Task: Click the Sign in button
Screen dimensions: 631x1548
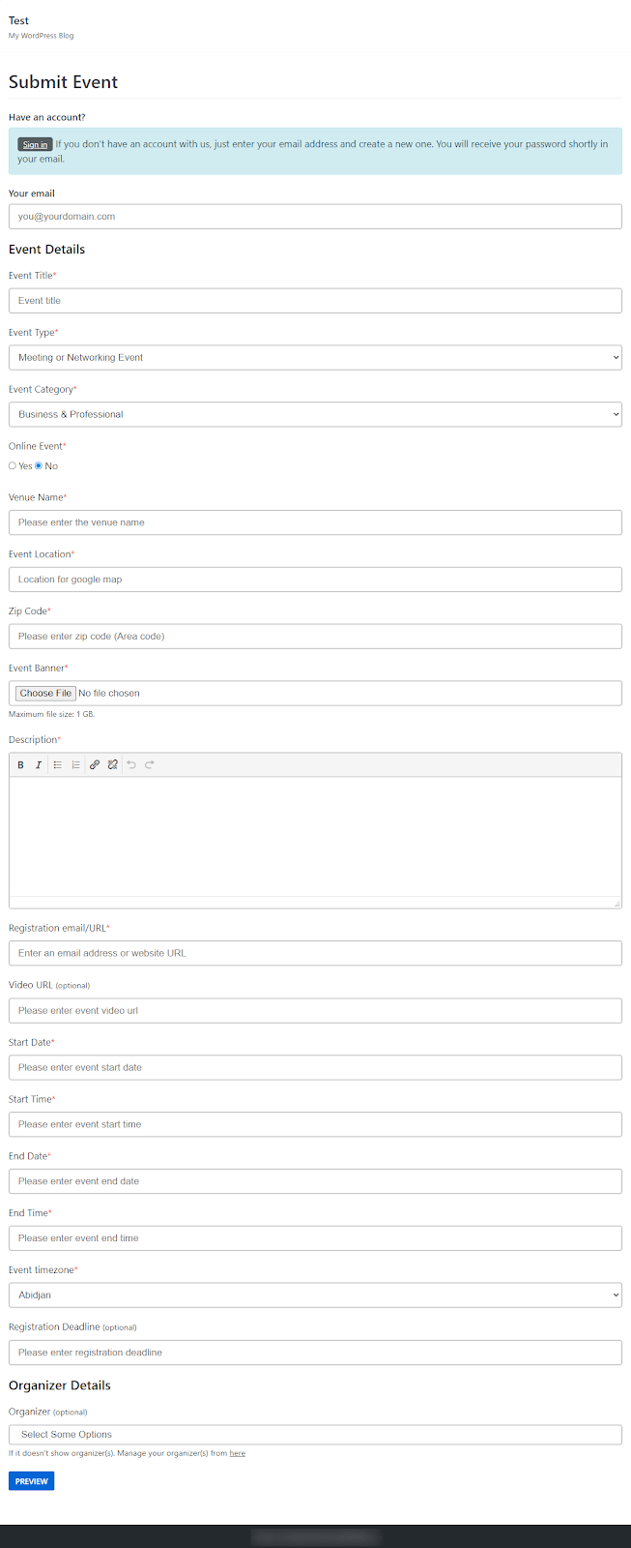Action: pos(35,144)
